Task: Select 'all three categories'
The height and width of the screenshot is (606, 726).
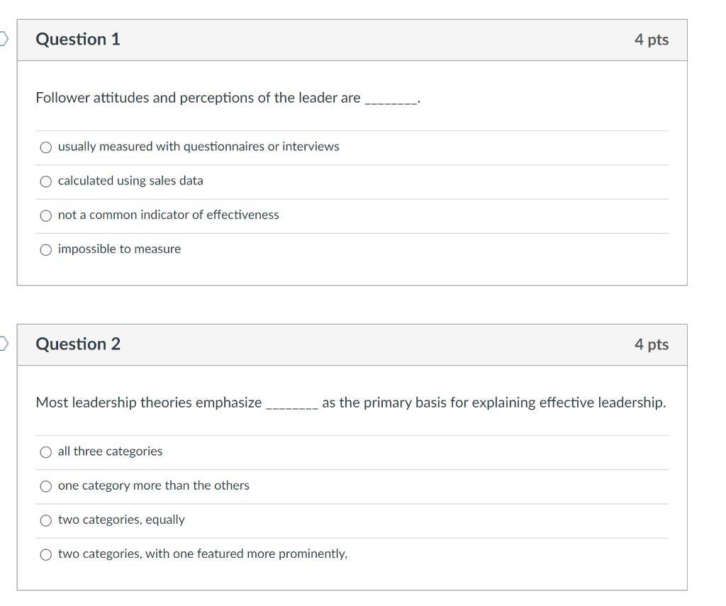Action: [x=45, y=451]
